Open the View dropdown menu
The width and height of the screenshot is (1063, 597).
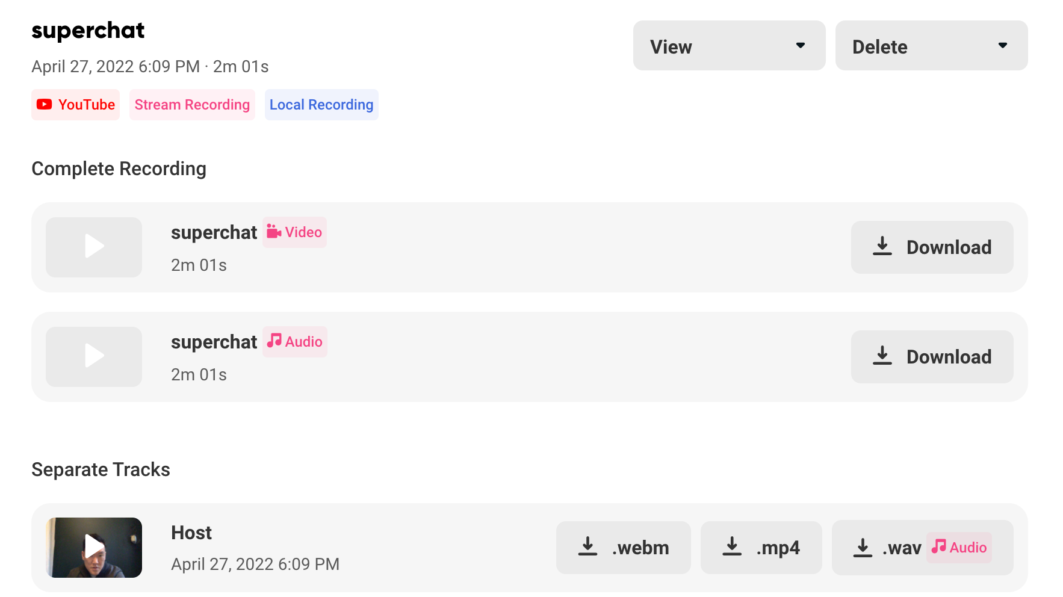click(729, 46)
